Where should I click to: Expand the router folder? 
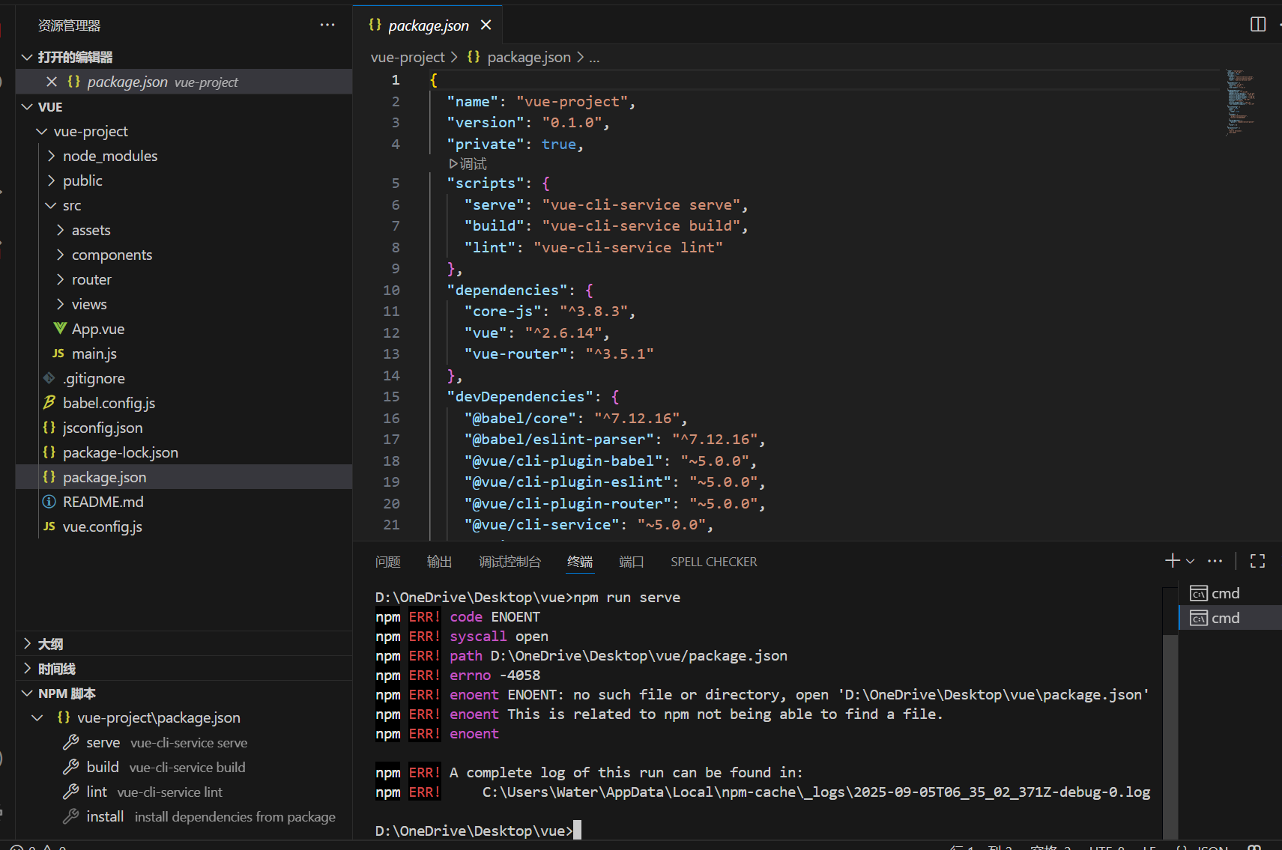pyautogui.click(x=60, y=279)
